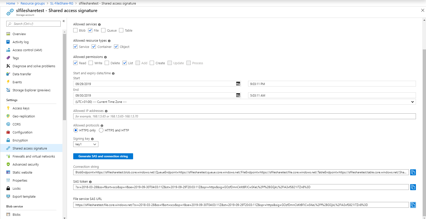Open Geo-replication settings
This screenshot has height=219, width=426.
pyautogui.click(x=24, y=116)
